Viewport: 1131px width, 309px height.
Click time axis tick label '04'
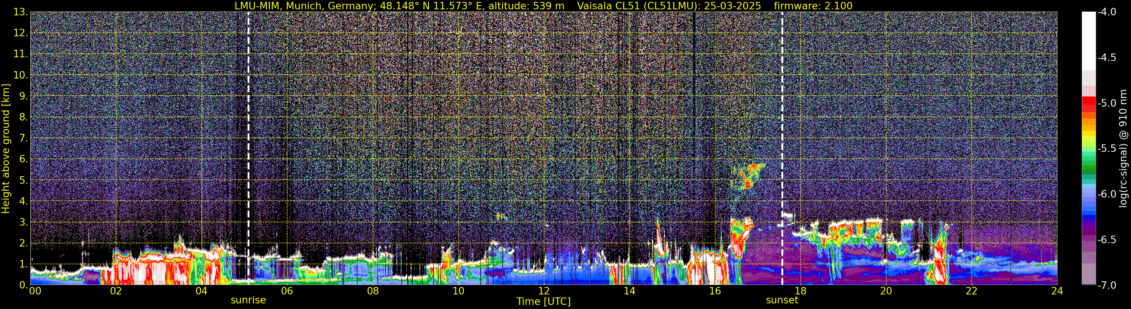(x=201, y=291)
